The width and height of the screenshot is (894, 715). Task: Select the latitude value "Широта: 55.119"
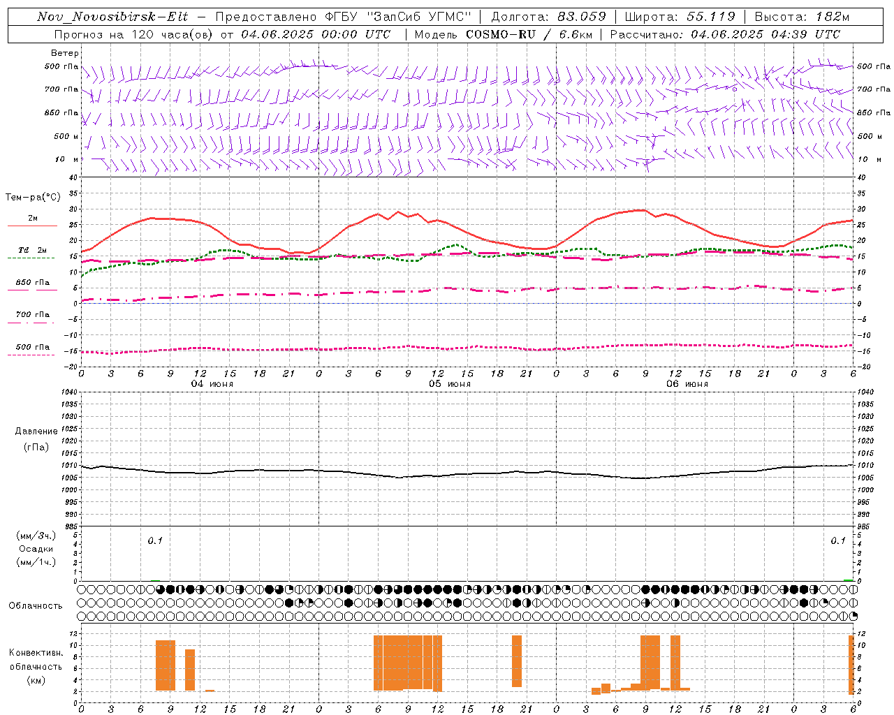[x=680, y=17]
